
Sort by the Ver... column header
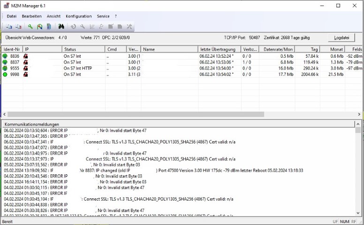[x=134, y=49]
